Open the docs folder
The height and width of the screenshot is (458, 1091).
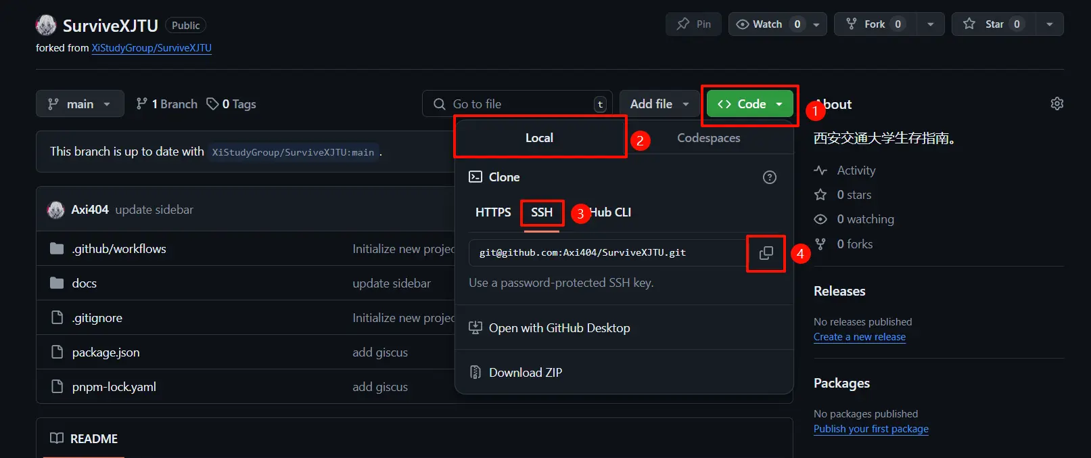tap(85, 283)
